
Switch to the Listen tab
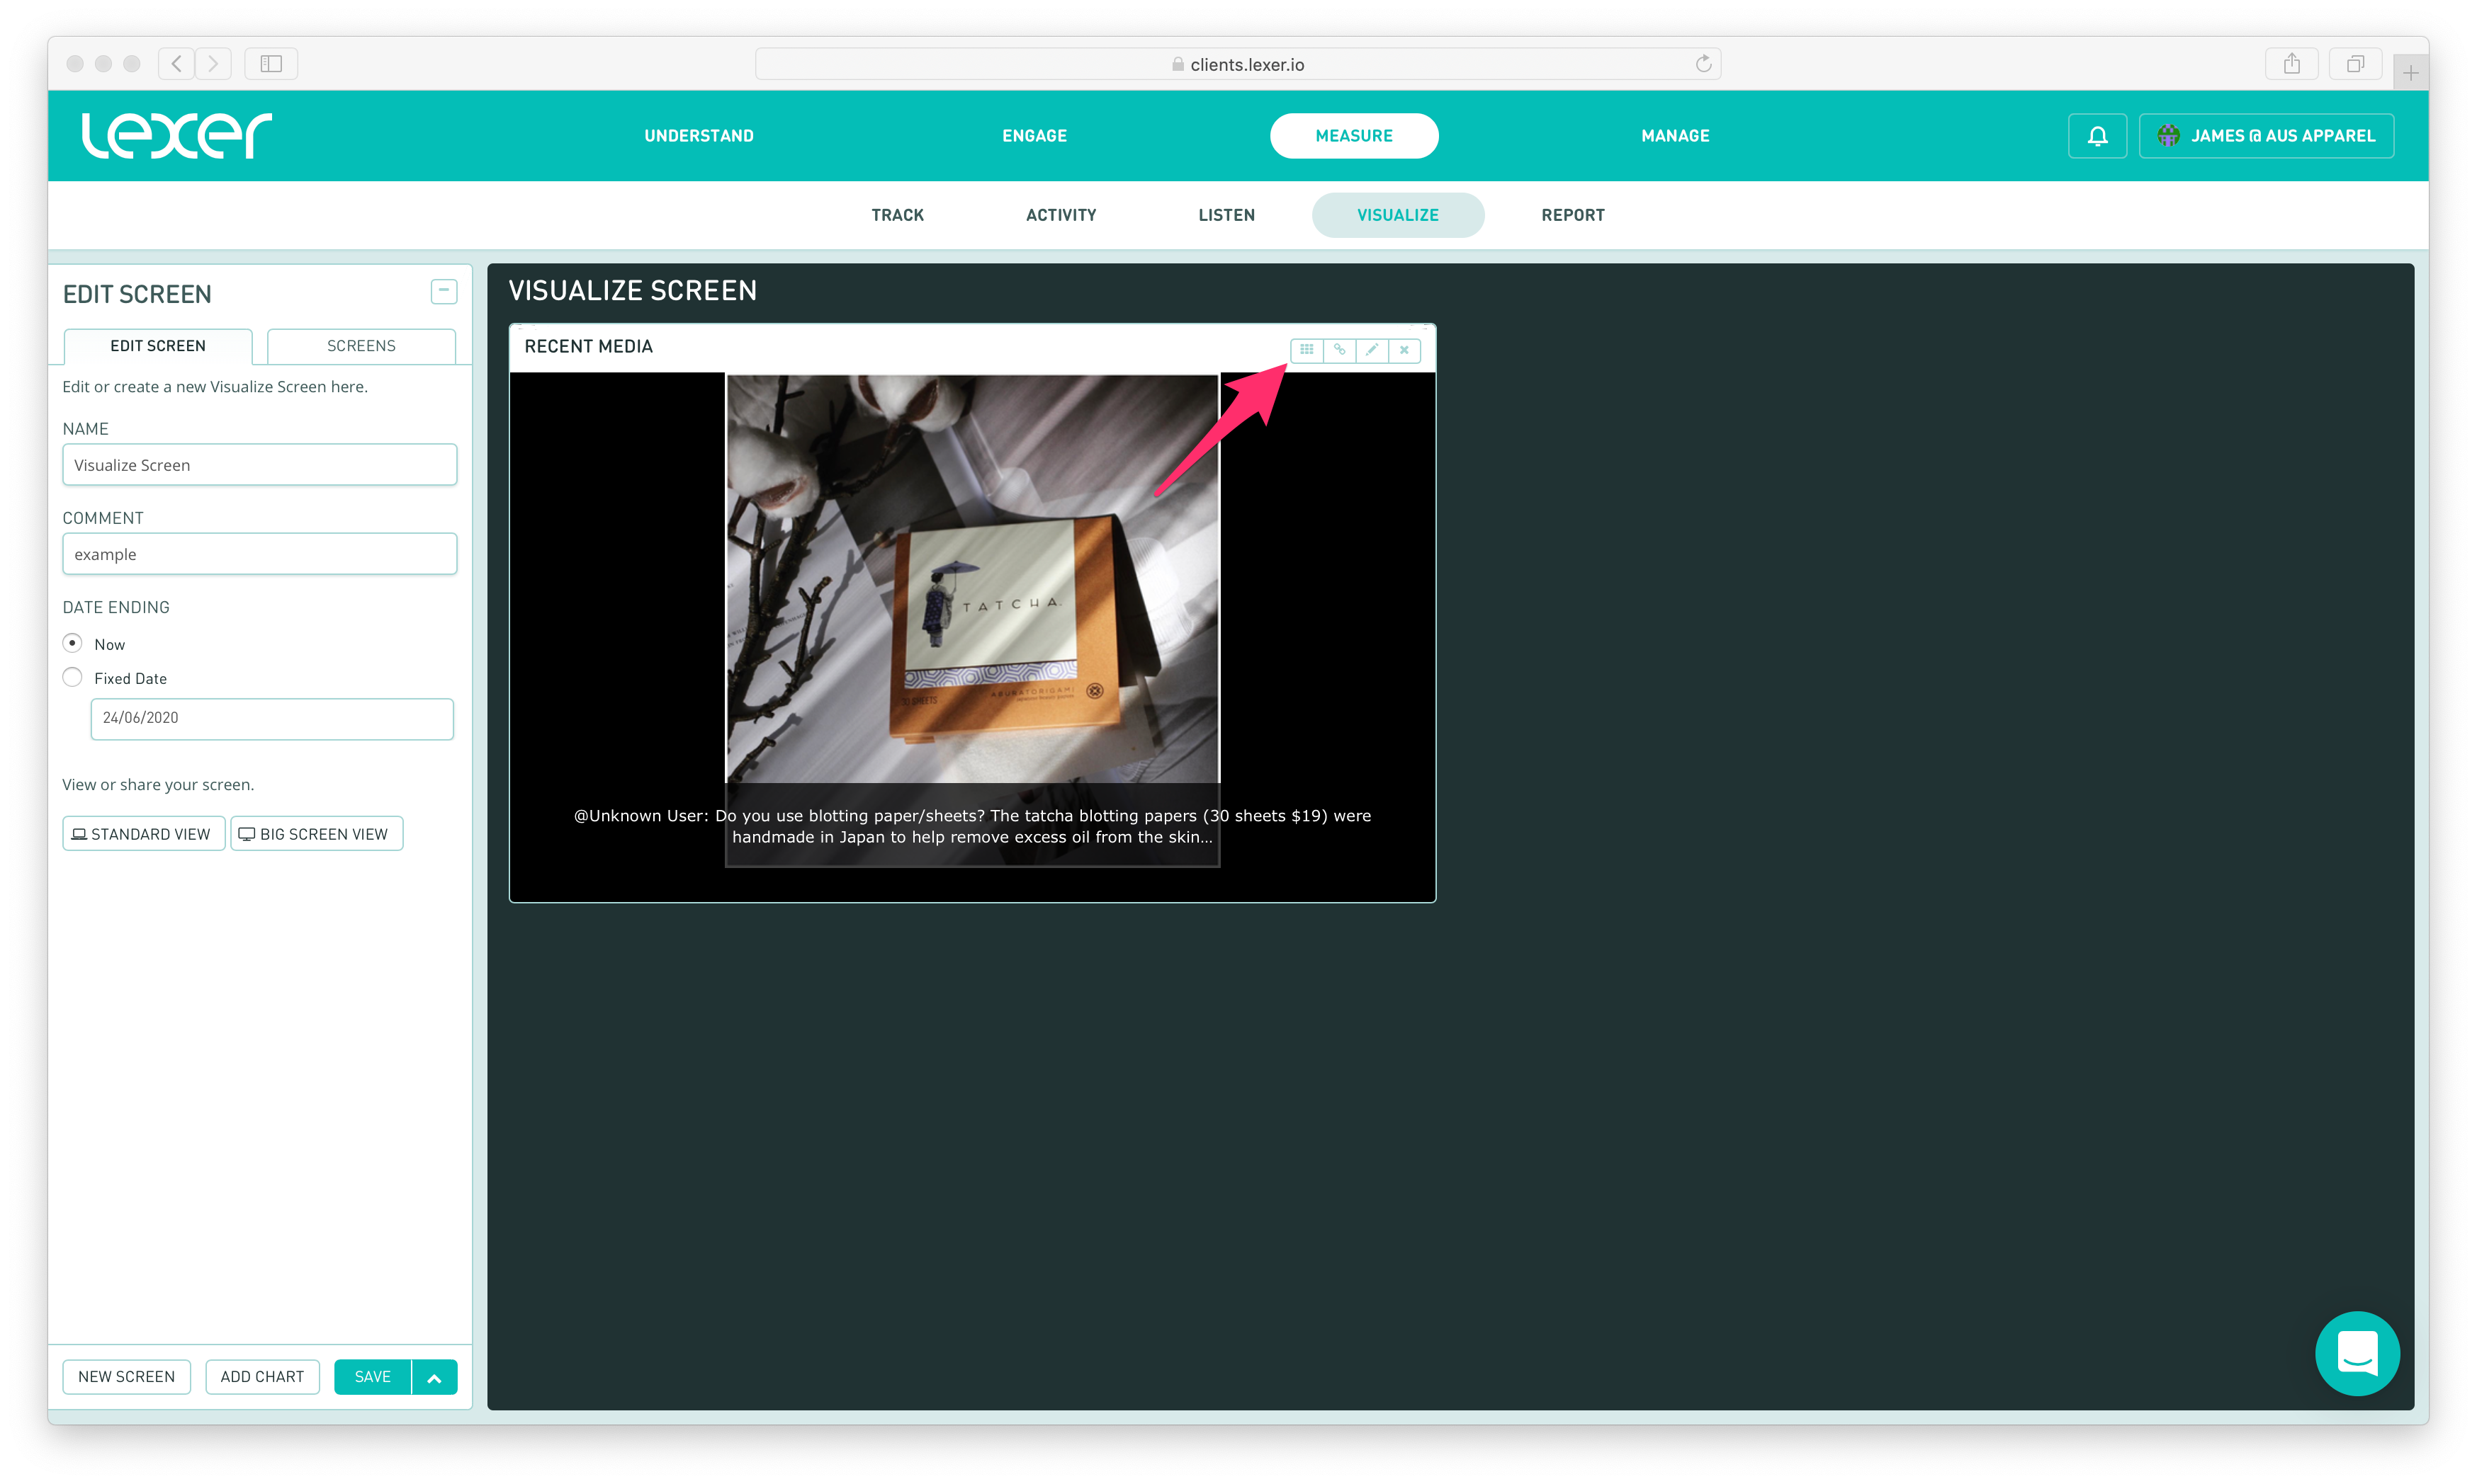(1226, 215)
